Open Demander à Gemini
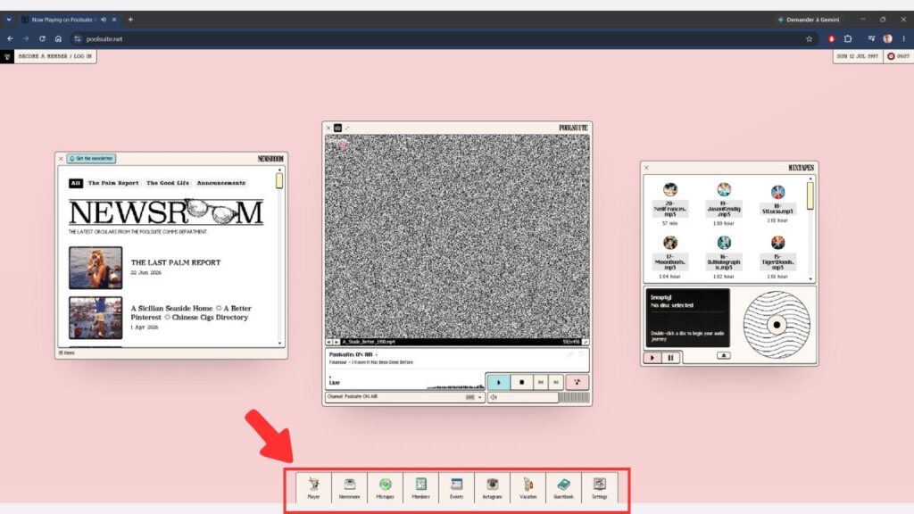 (809, 20)
